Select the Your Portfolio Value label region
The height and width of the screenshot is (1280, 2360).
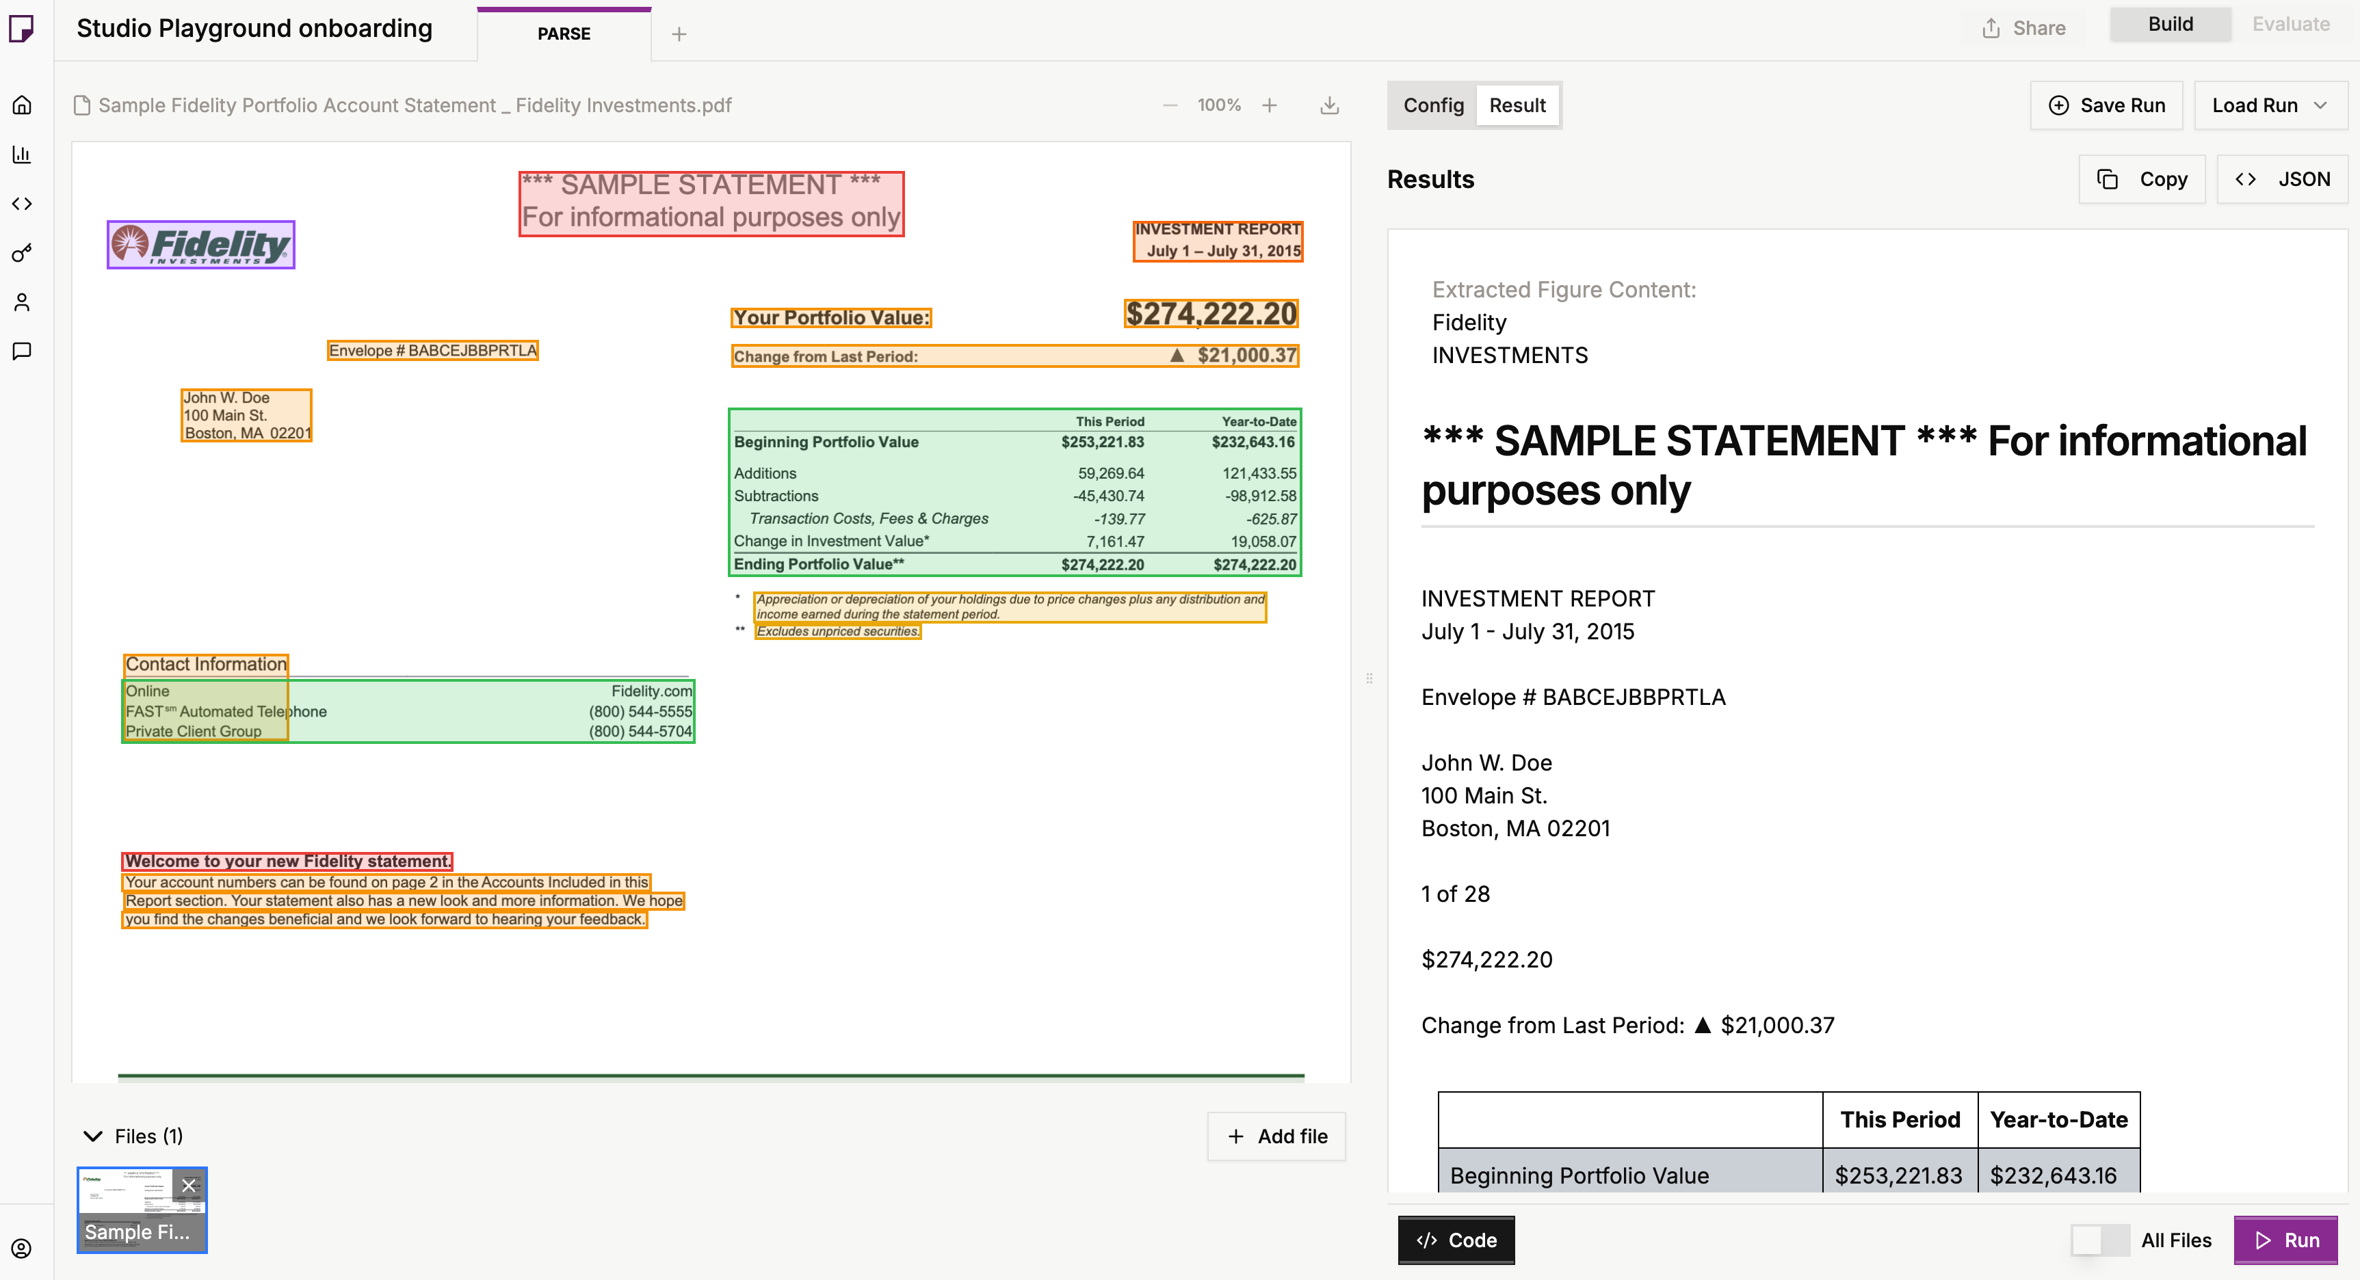pyautogui.click(x=831, y=318)
